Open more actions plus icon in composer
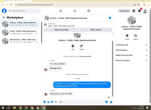This screenshot has width=151, height=110. (45, 102)
